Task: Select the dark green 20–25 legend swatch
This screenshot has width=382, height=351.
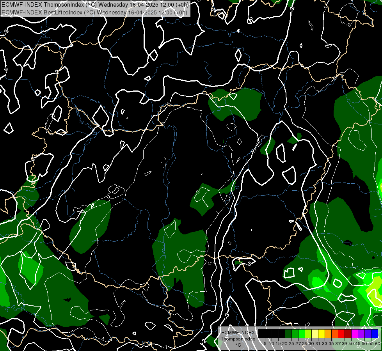Action: click(288, 333)
